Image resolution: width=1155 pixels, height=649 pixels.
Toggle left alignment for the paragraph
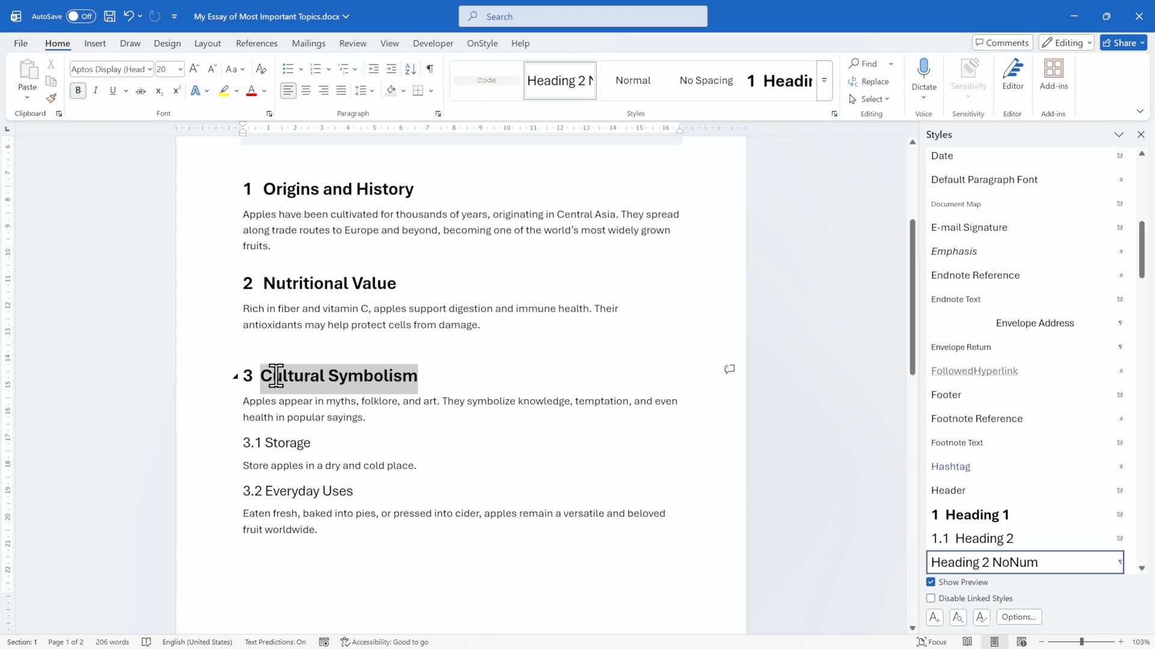(288, 91)
